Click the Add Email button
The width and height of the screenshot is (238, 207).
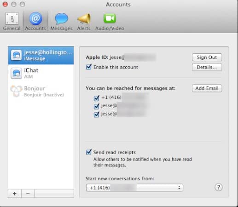click(x=207, y=88)
